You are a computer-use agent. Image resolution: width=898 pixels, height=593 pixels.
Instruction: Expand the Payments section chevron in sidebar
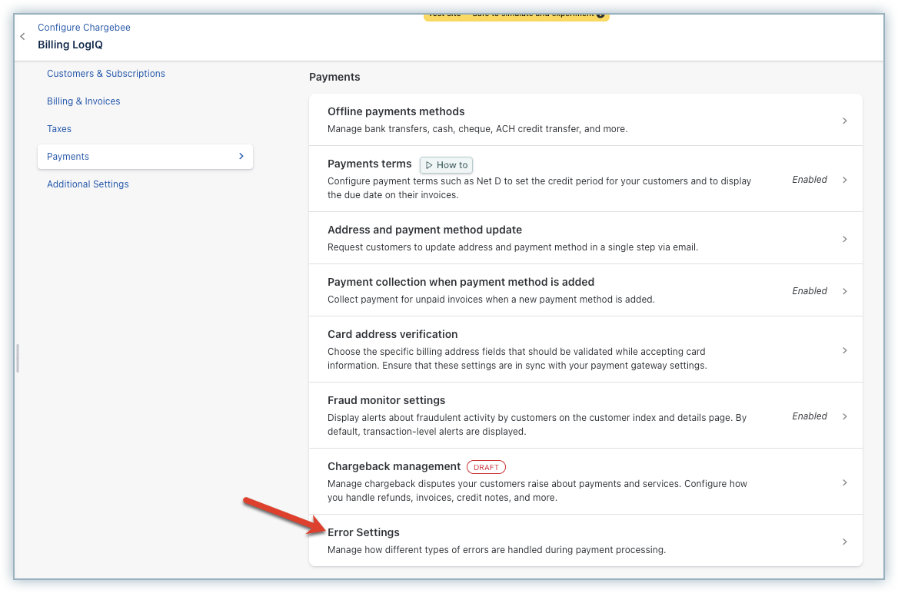pyautogui.click(x=241, y=156)
